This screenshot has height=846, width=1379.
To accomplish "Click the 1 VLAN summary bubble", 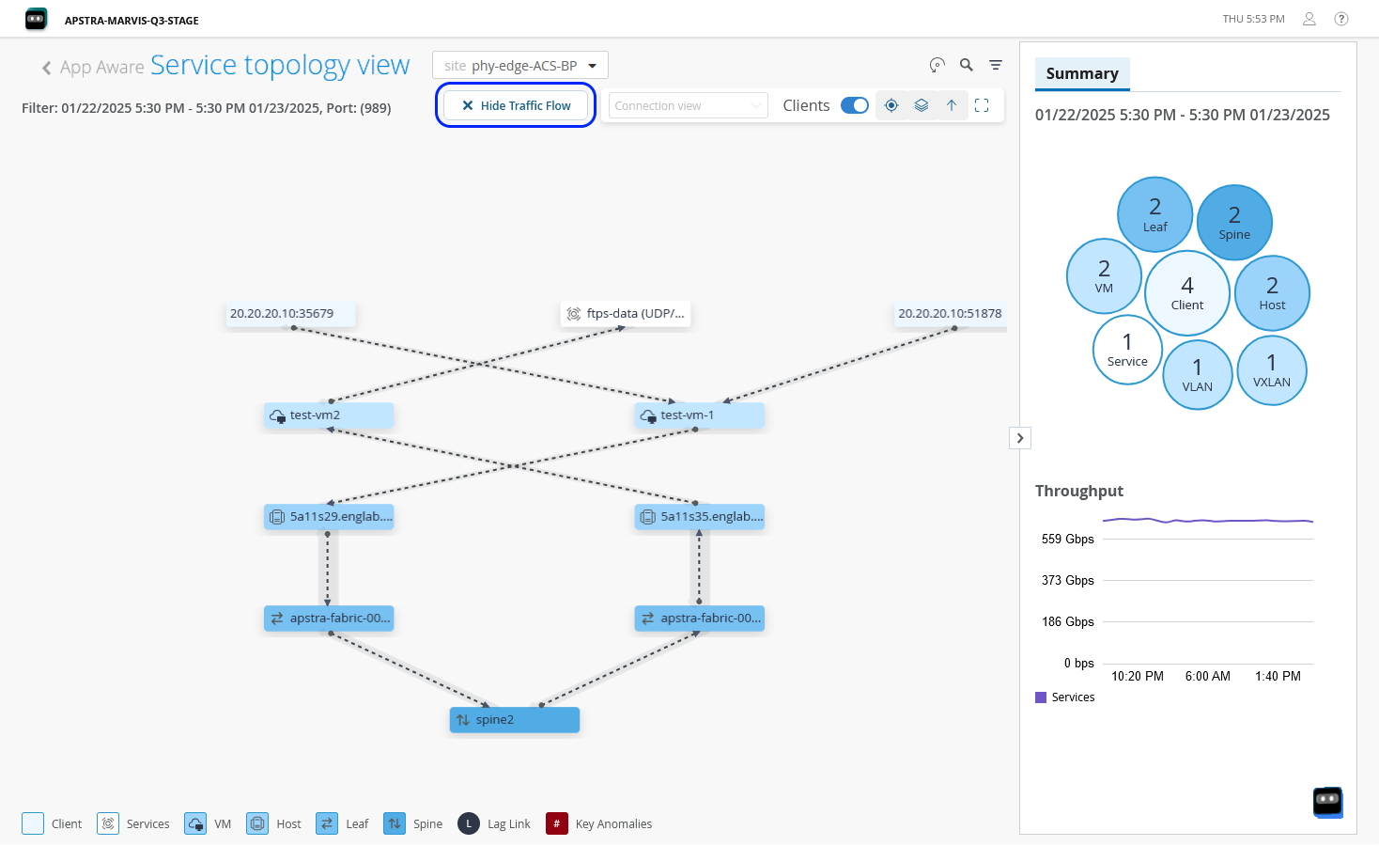I will [x=1198, y=375].
